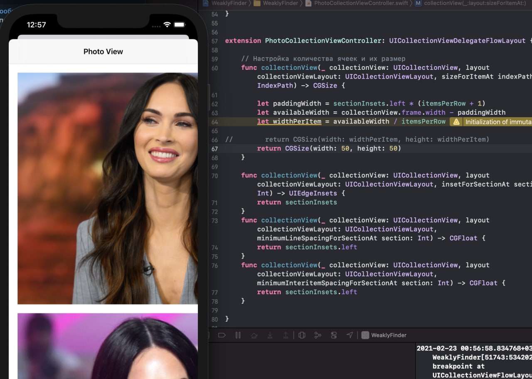Click the Step Out debug icon
The image size is (532, 379).
point(286,335)
